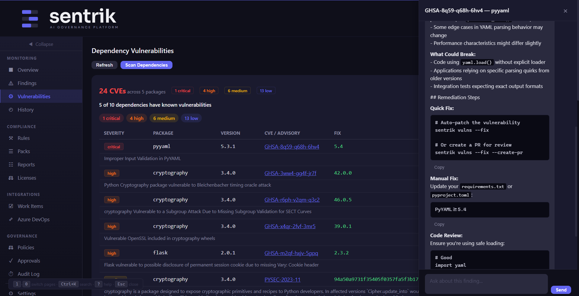The height and width of the screenshot is (296, 579).
Task: Open Azure DevOps integration
Action: tap(41, 219)
